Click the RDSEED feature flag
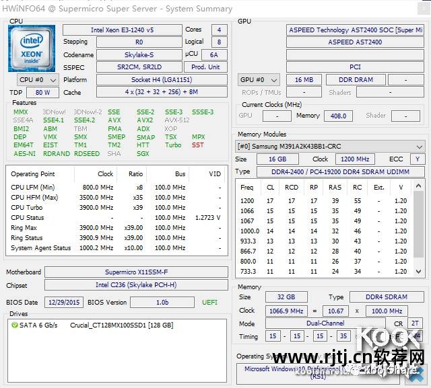 87,154
